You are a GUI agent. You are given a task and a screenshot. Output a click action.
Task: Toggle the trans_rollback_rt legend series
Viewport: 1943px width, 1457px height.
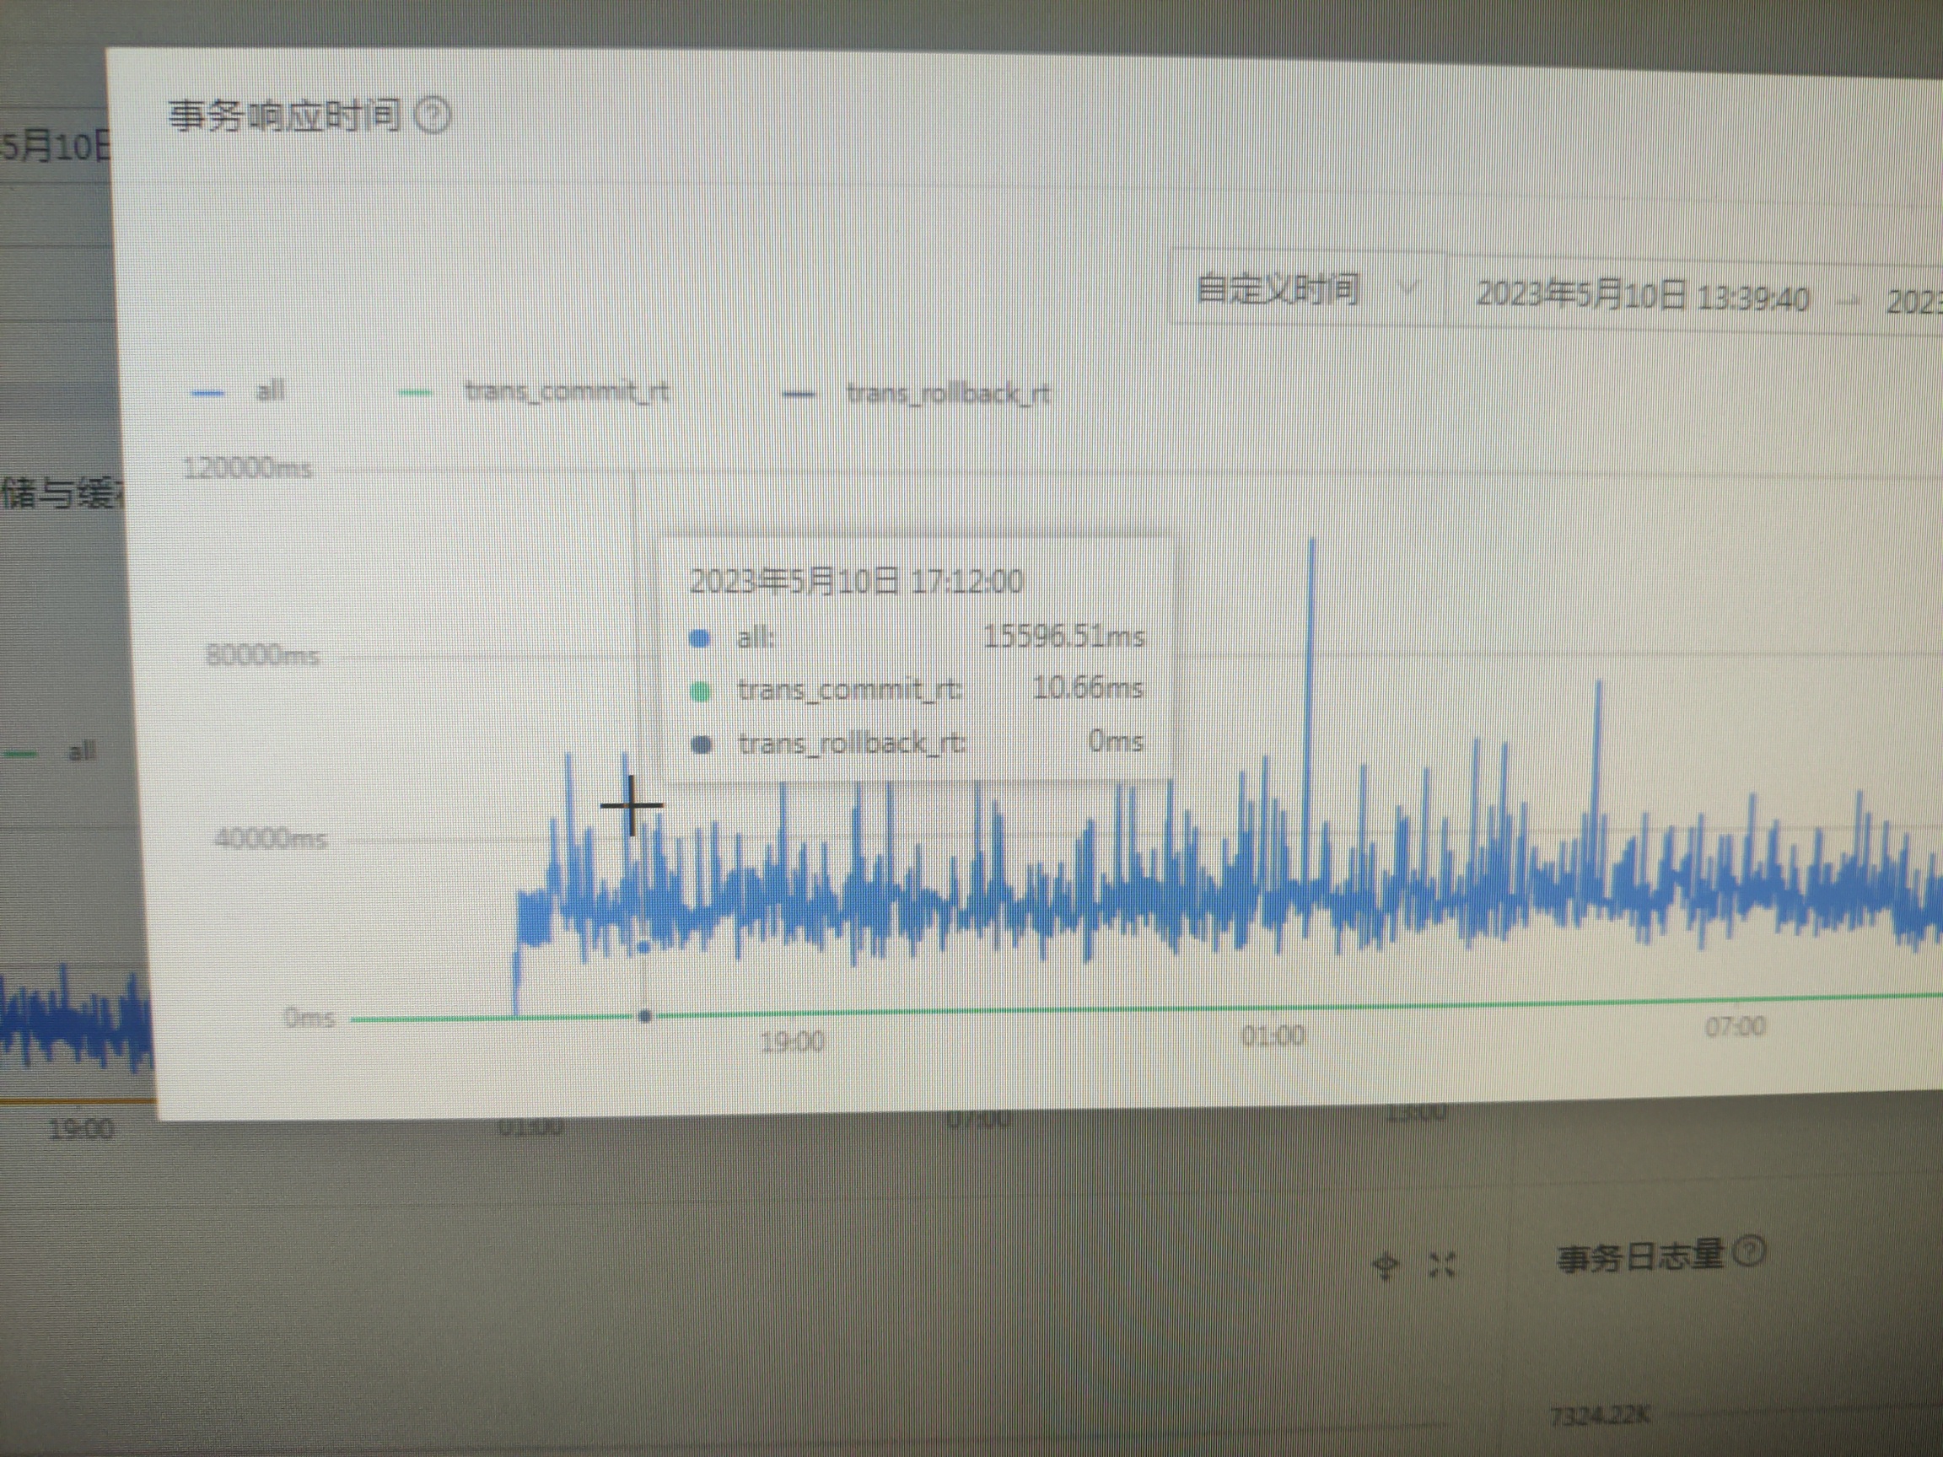(x=916, y=394)
